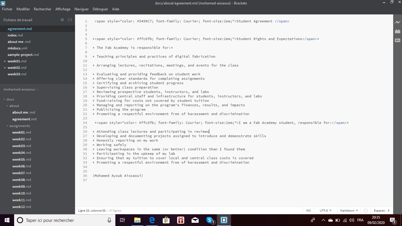Open the Wi-Fi network tray icon
The image size is (402, 226).
pyautogui.click(x=345, y=220)
